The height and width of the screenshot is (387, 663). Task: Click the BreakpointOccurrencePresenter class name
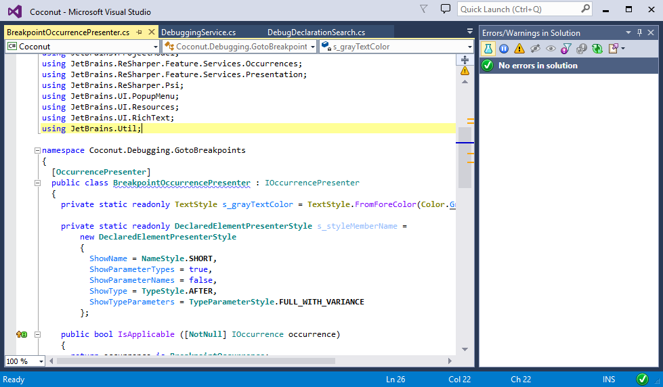click(x=181, y=183)
